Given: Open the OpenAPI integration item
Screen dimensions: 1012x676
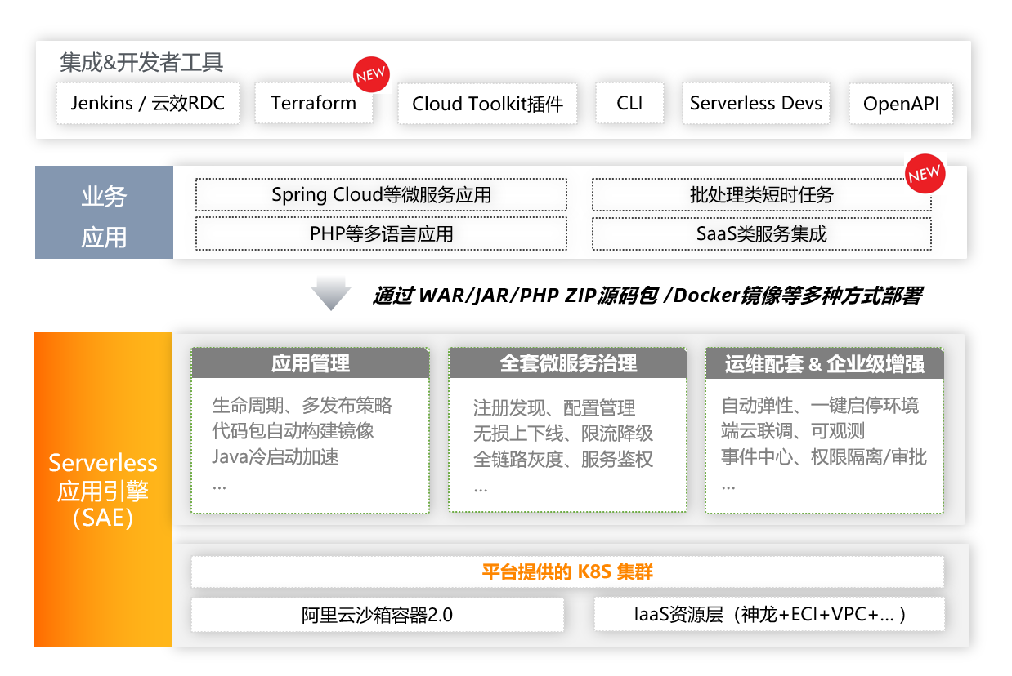Looking at the screenshot, I should (902, 104).
